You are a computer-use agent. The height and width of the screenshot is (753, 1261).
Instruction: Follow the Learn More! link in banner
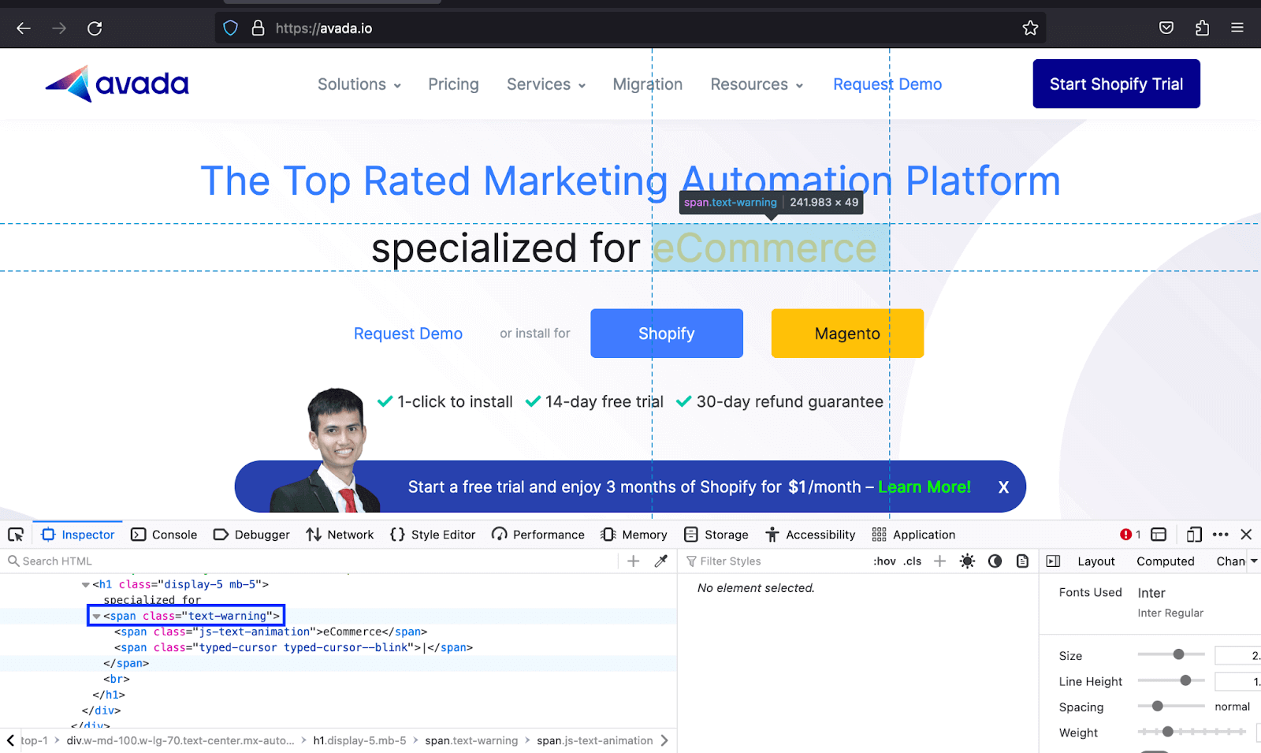[924, 486]
